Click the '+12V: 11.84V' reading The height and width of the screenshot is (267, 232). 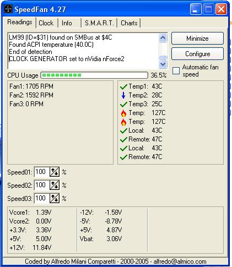(x=30, y=248)
